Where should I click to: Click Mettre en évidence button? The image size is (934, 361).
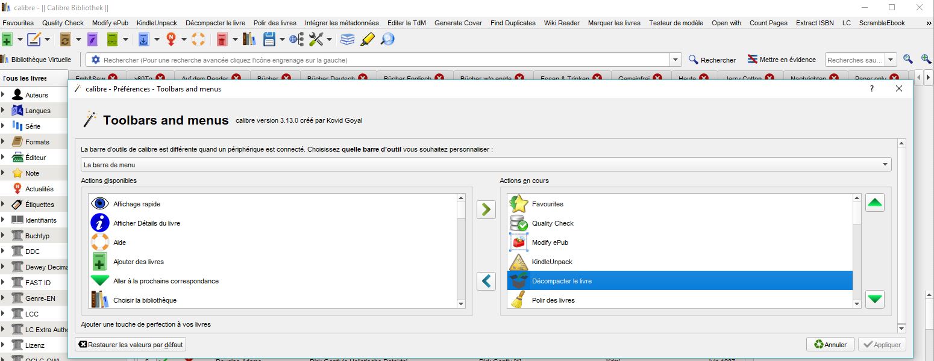click(x=782, y=60)
